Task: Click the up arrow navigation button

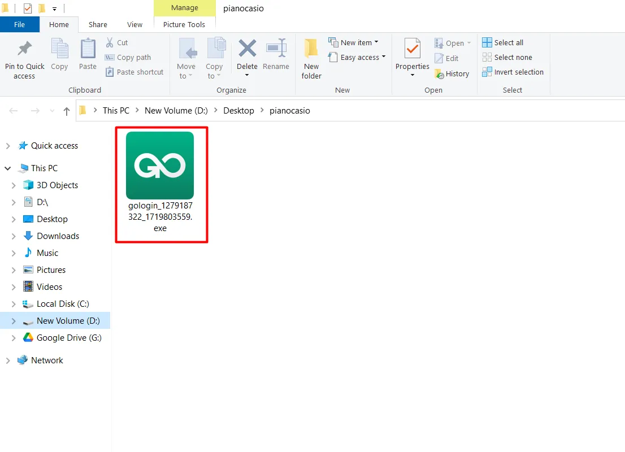Action: coord(67,111)
